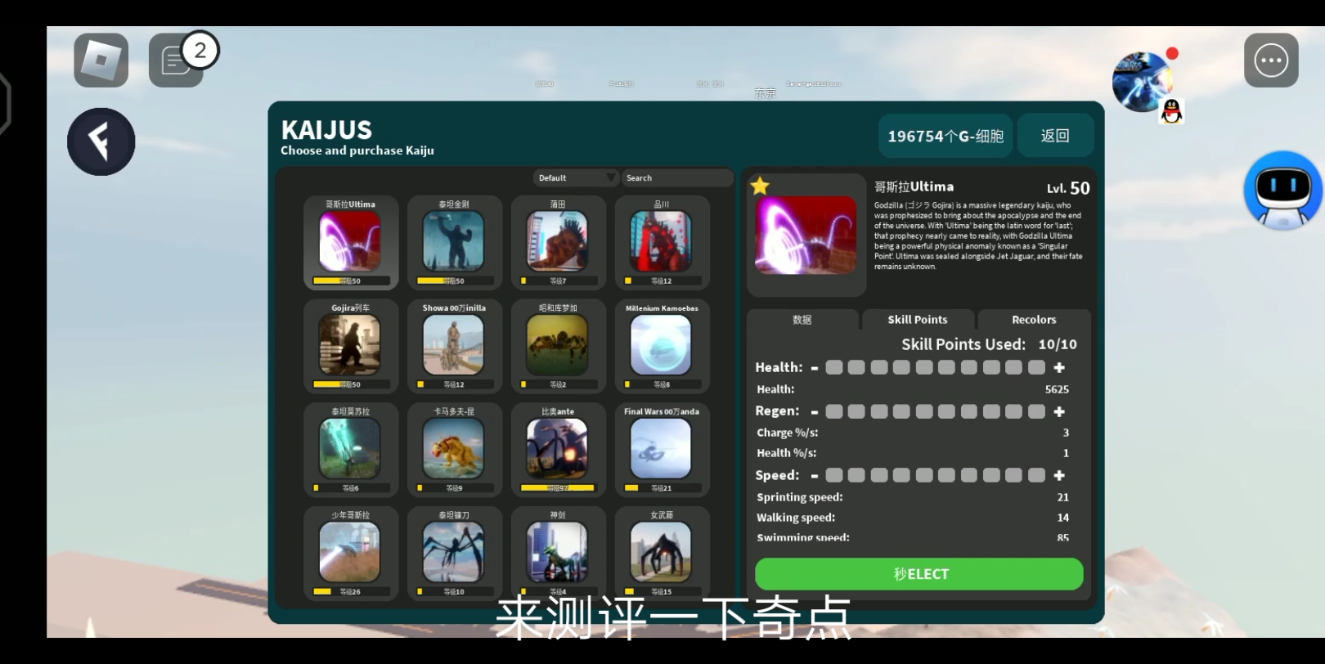Select the 哥斯拉Ultima kaiju card
Image resolution: width=1325 pixels, height=664 pixels.
pyautogui.click(x=350, y=242)
